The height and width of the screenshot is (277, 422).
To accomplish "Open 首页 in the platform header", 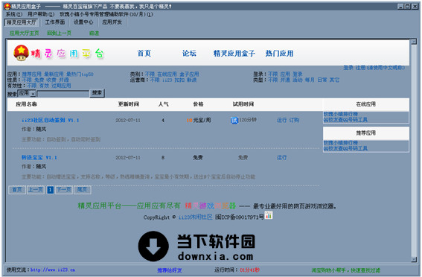I will 144,54.
